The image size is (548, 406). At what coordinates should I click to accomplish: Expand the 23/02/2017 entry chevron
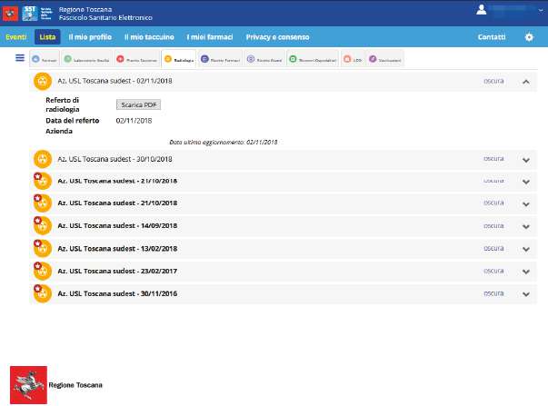(526, 272)
